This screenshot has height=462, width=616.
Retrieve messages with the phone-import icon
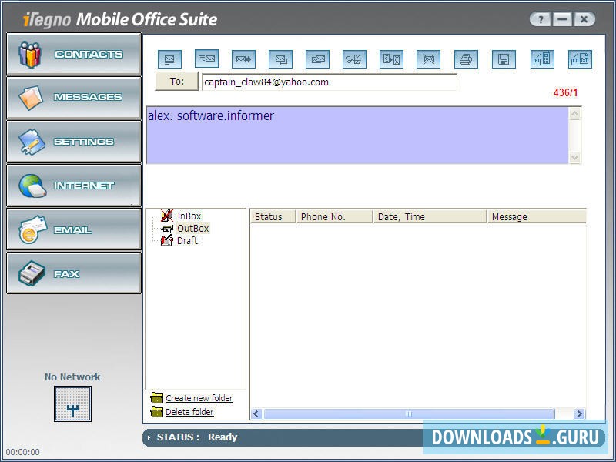(x=579, y=59)
